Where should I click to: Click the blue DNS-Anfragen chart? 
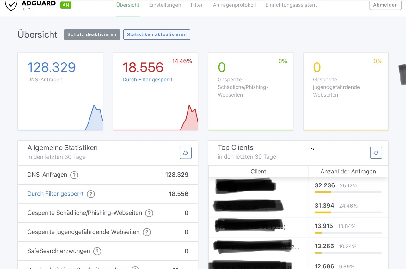click(x=60, y=117)
